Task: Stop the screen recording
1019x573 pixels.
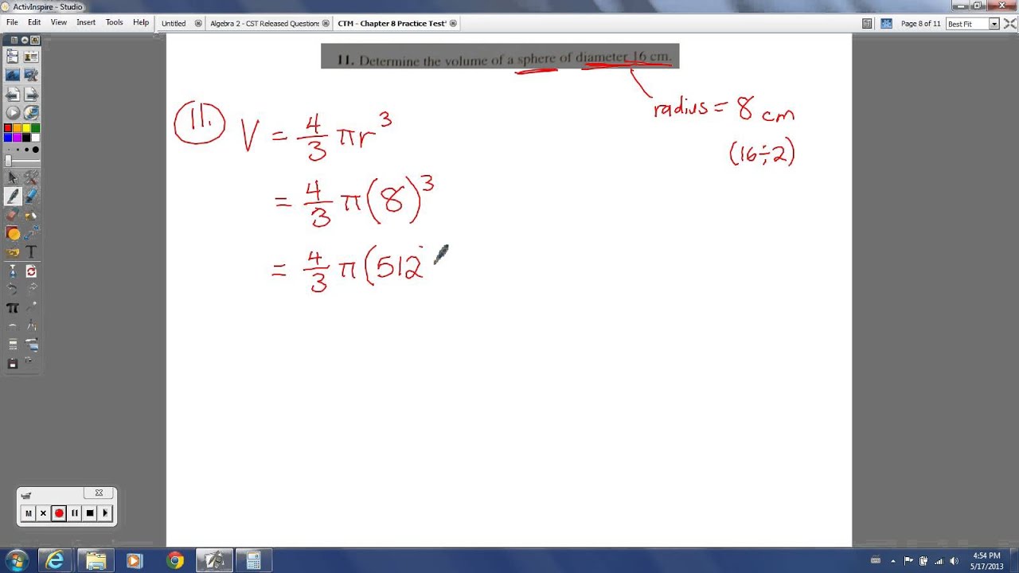Action: click(x=90, y=513)
